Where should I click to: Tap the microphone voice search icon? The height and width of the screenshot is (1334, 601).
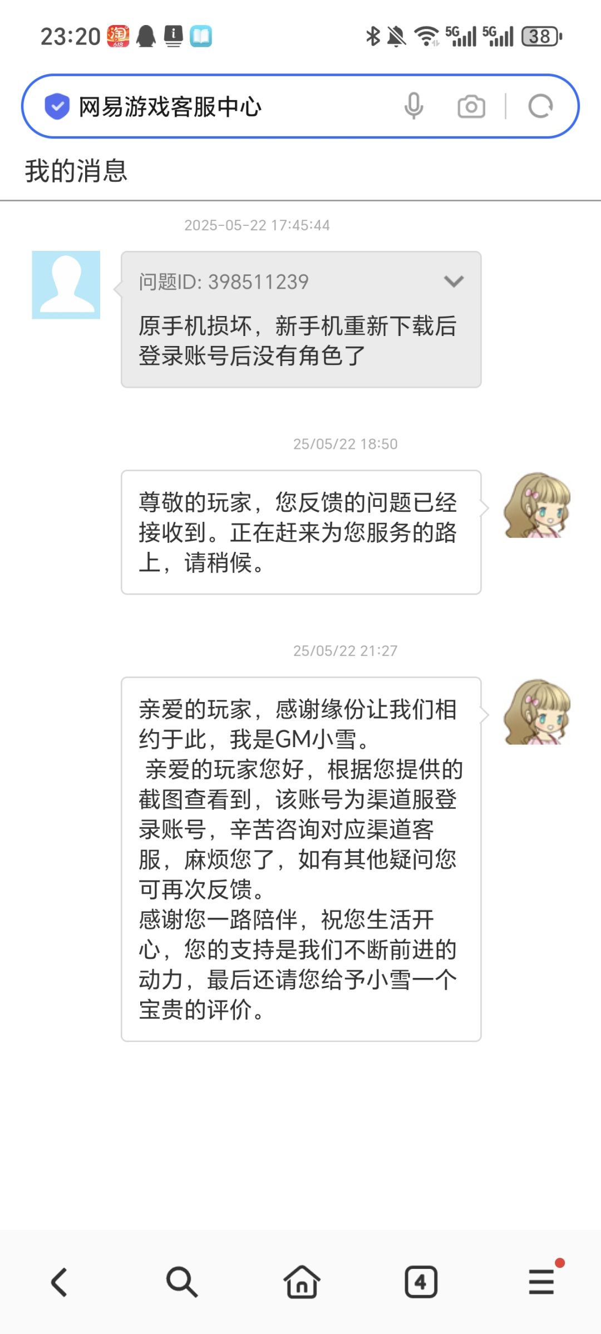coord(413,106)
